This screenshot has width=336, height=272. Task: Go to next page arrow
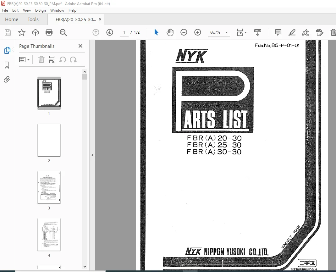(110, 32)
